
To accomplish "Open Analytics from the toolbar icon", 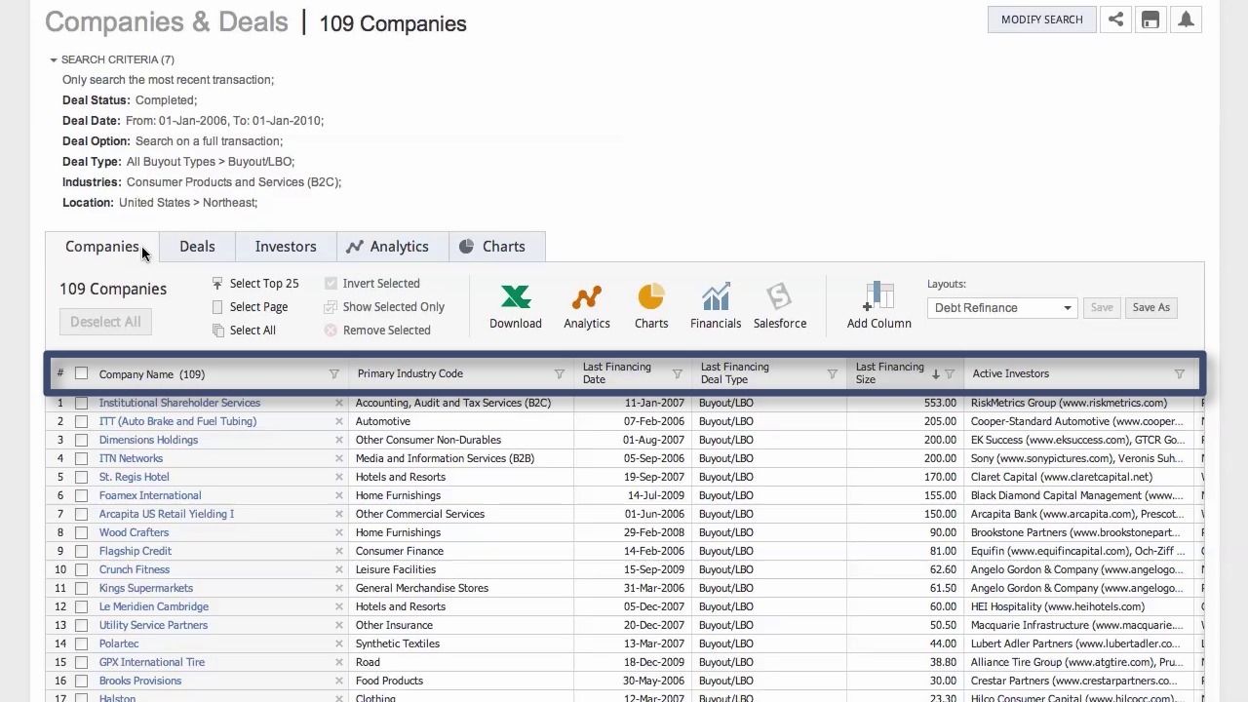I will (x=587, y=306).
